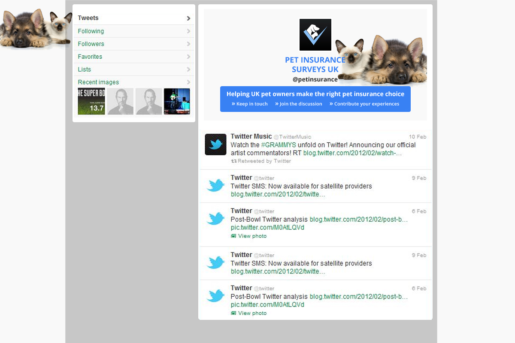Expand the Following chevron arrow
Screen dimensions: 515x343
click(188, 31)
